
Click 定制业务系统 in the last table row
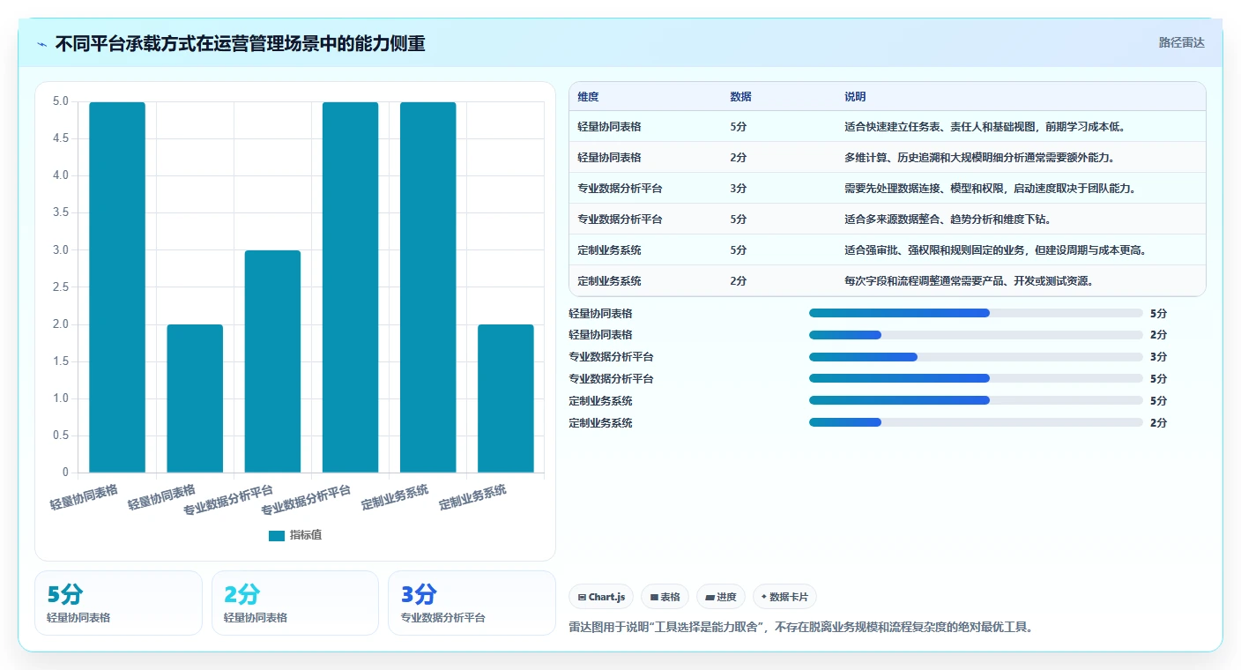(609, 281)
